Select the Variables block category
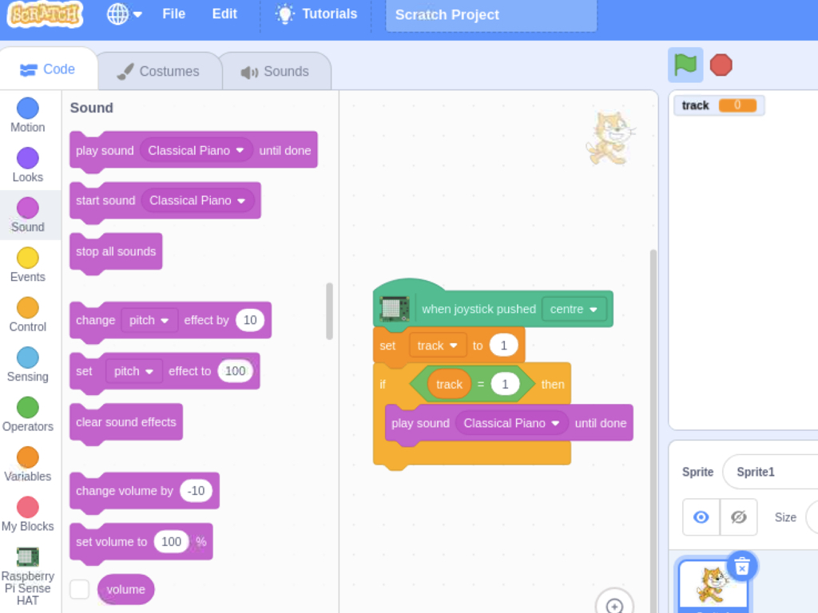The width and height of the screenshot is (818, 613). [x=28, y=465]
